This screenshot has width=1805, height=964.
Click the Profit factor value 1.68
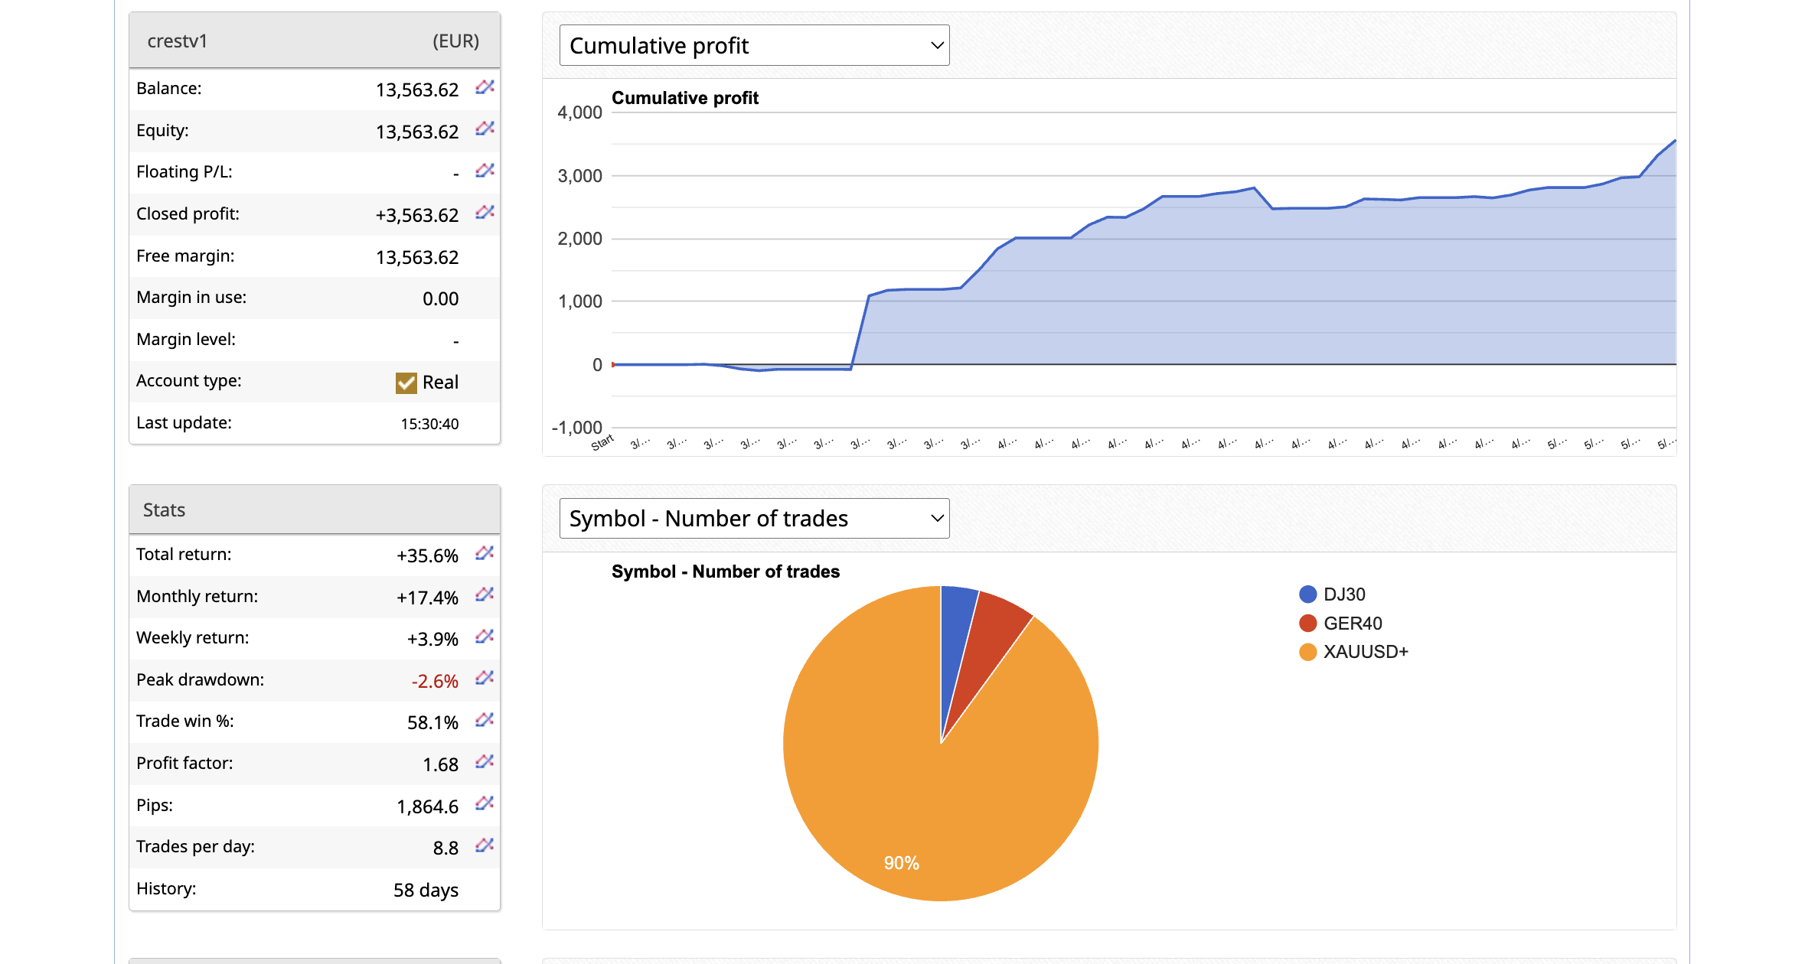(441, 764)
